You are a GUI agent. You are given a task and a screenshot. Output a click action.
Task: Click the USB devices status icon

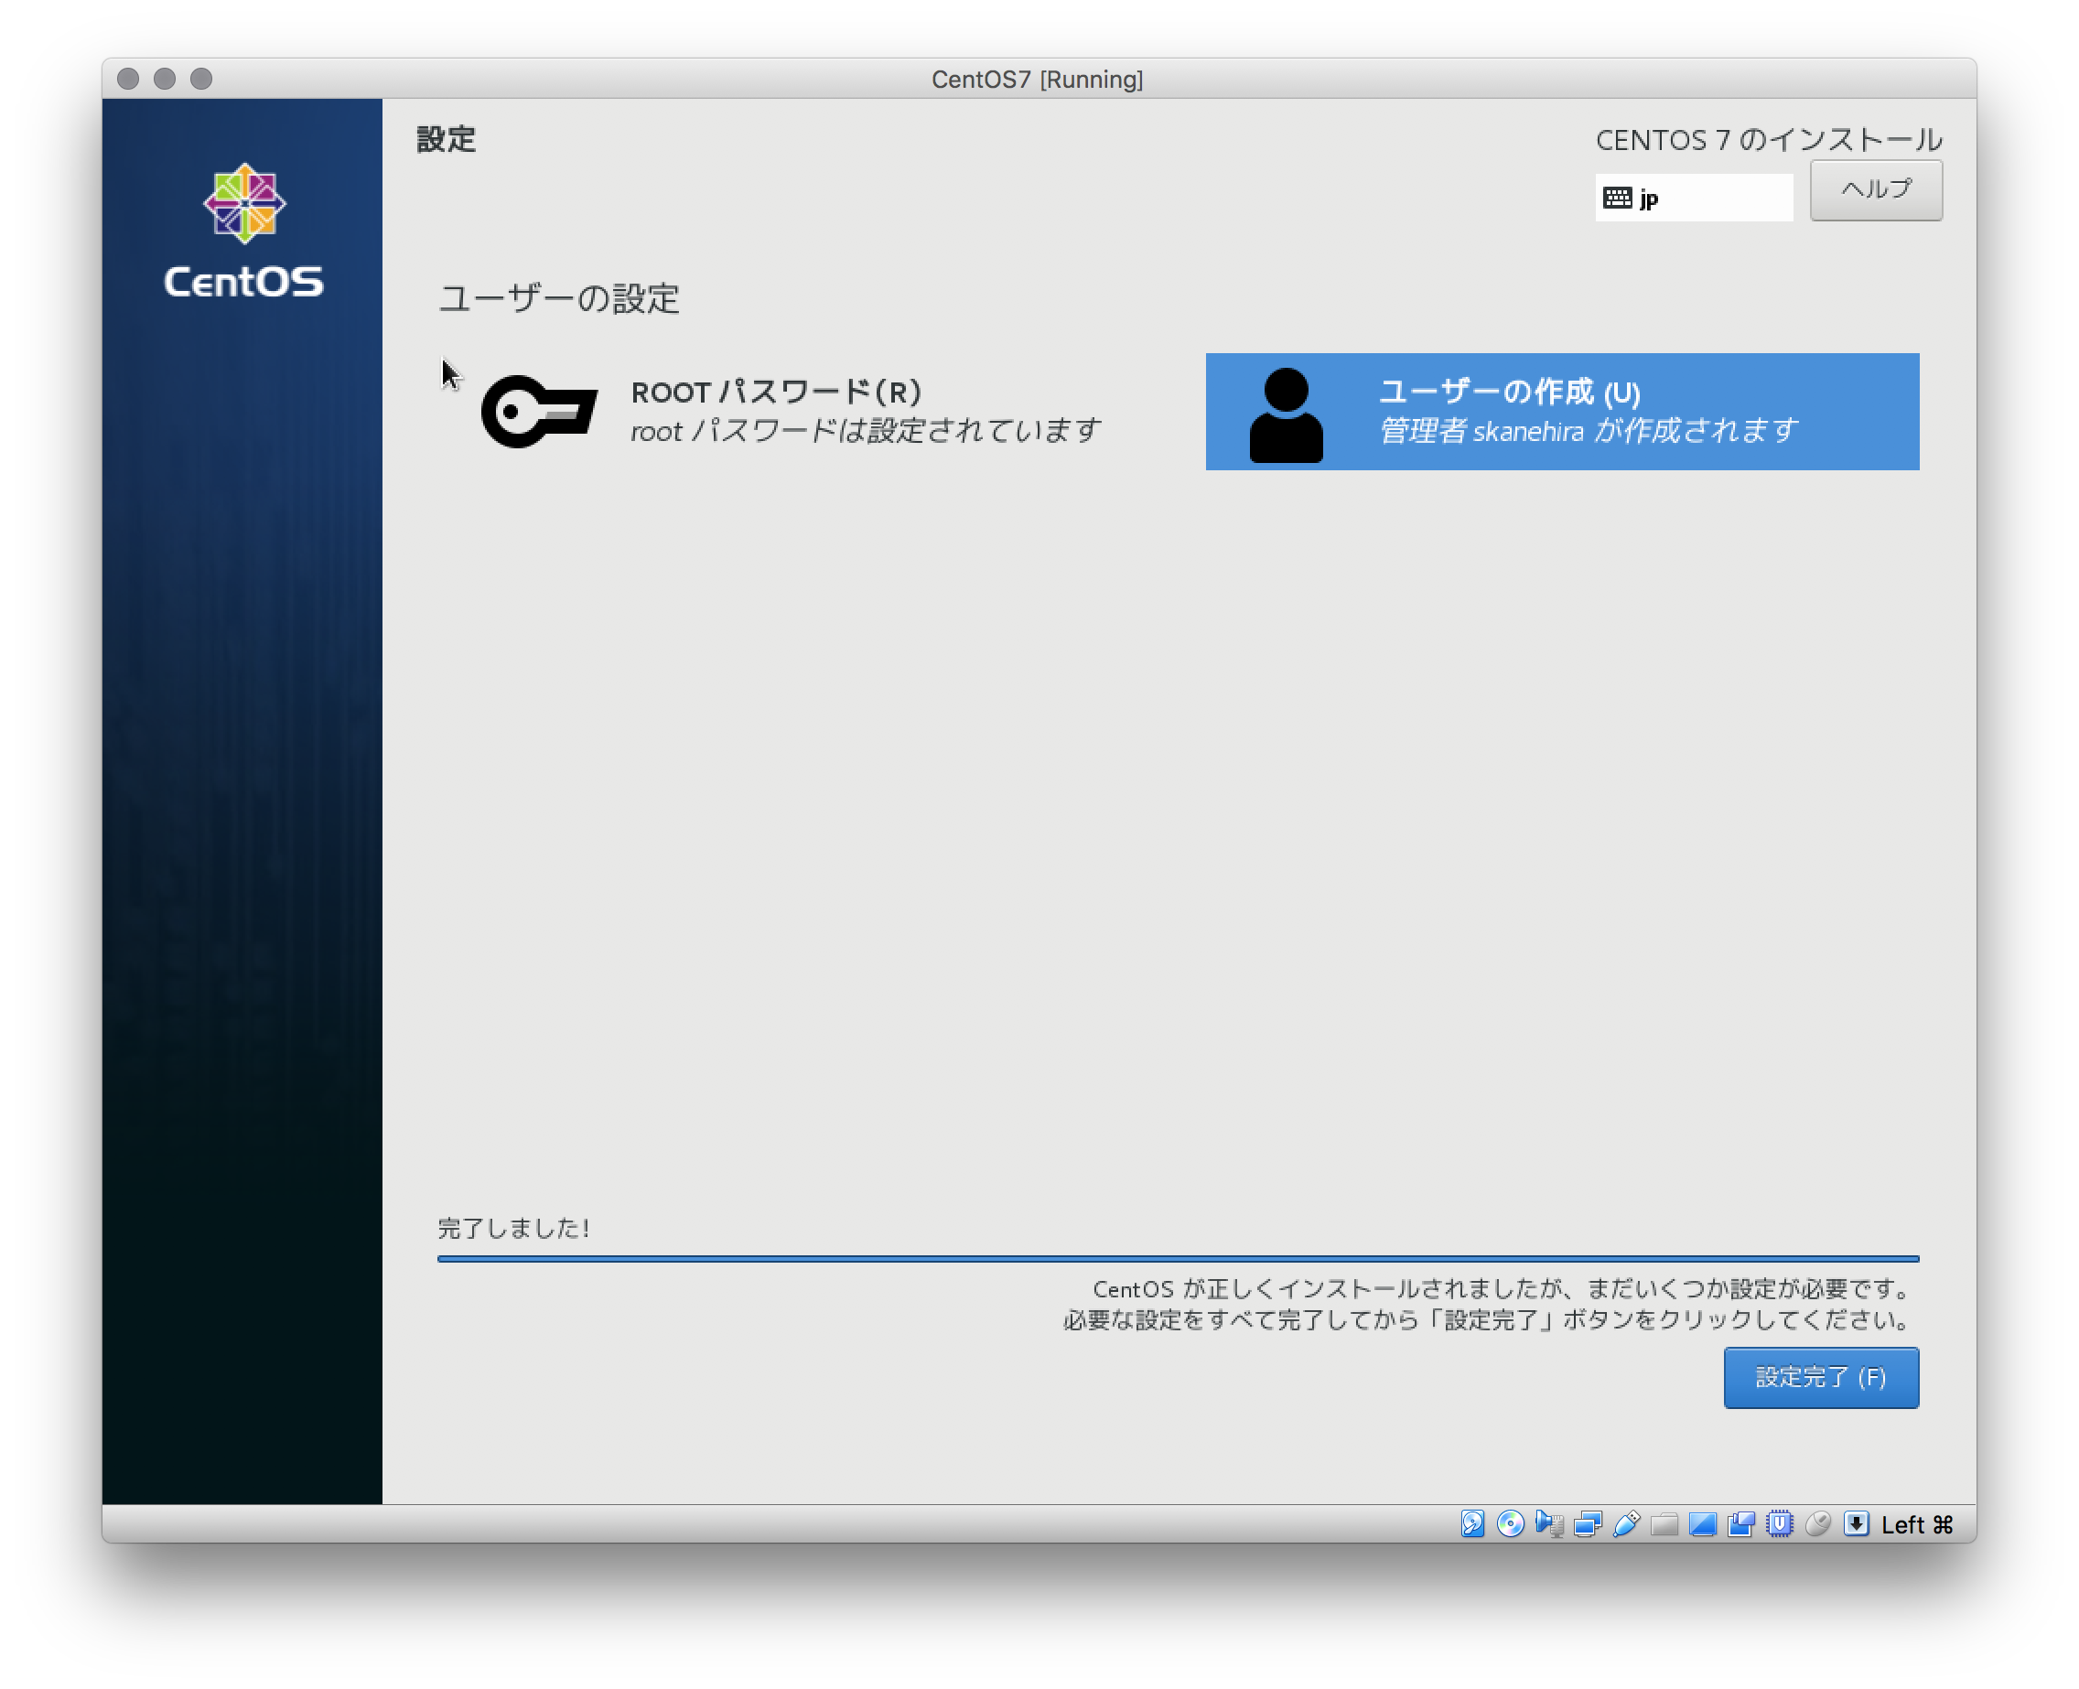(1626, 1523)
